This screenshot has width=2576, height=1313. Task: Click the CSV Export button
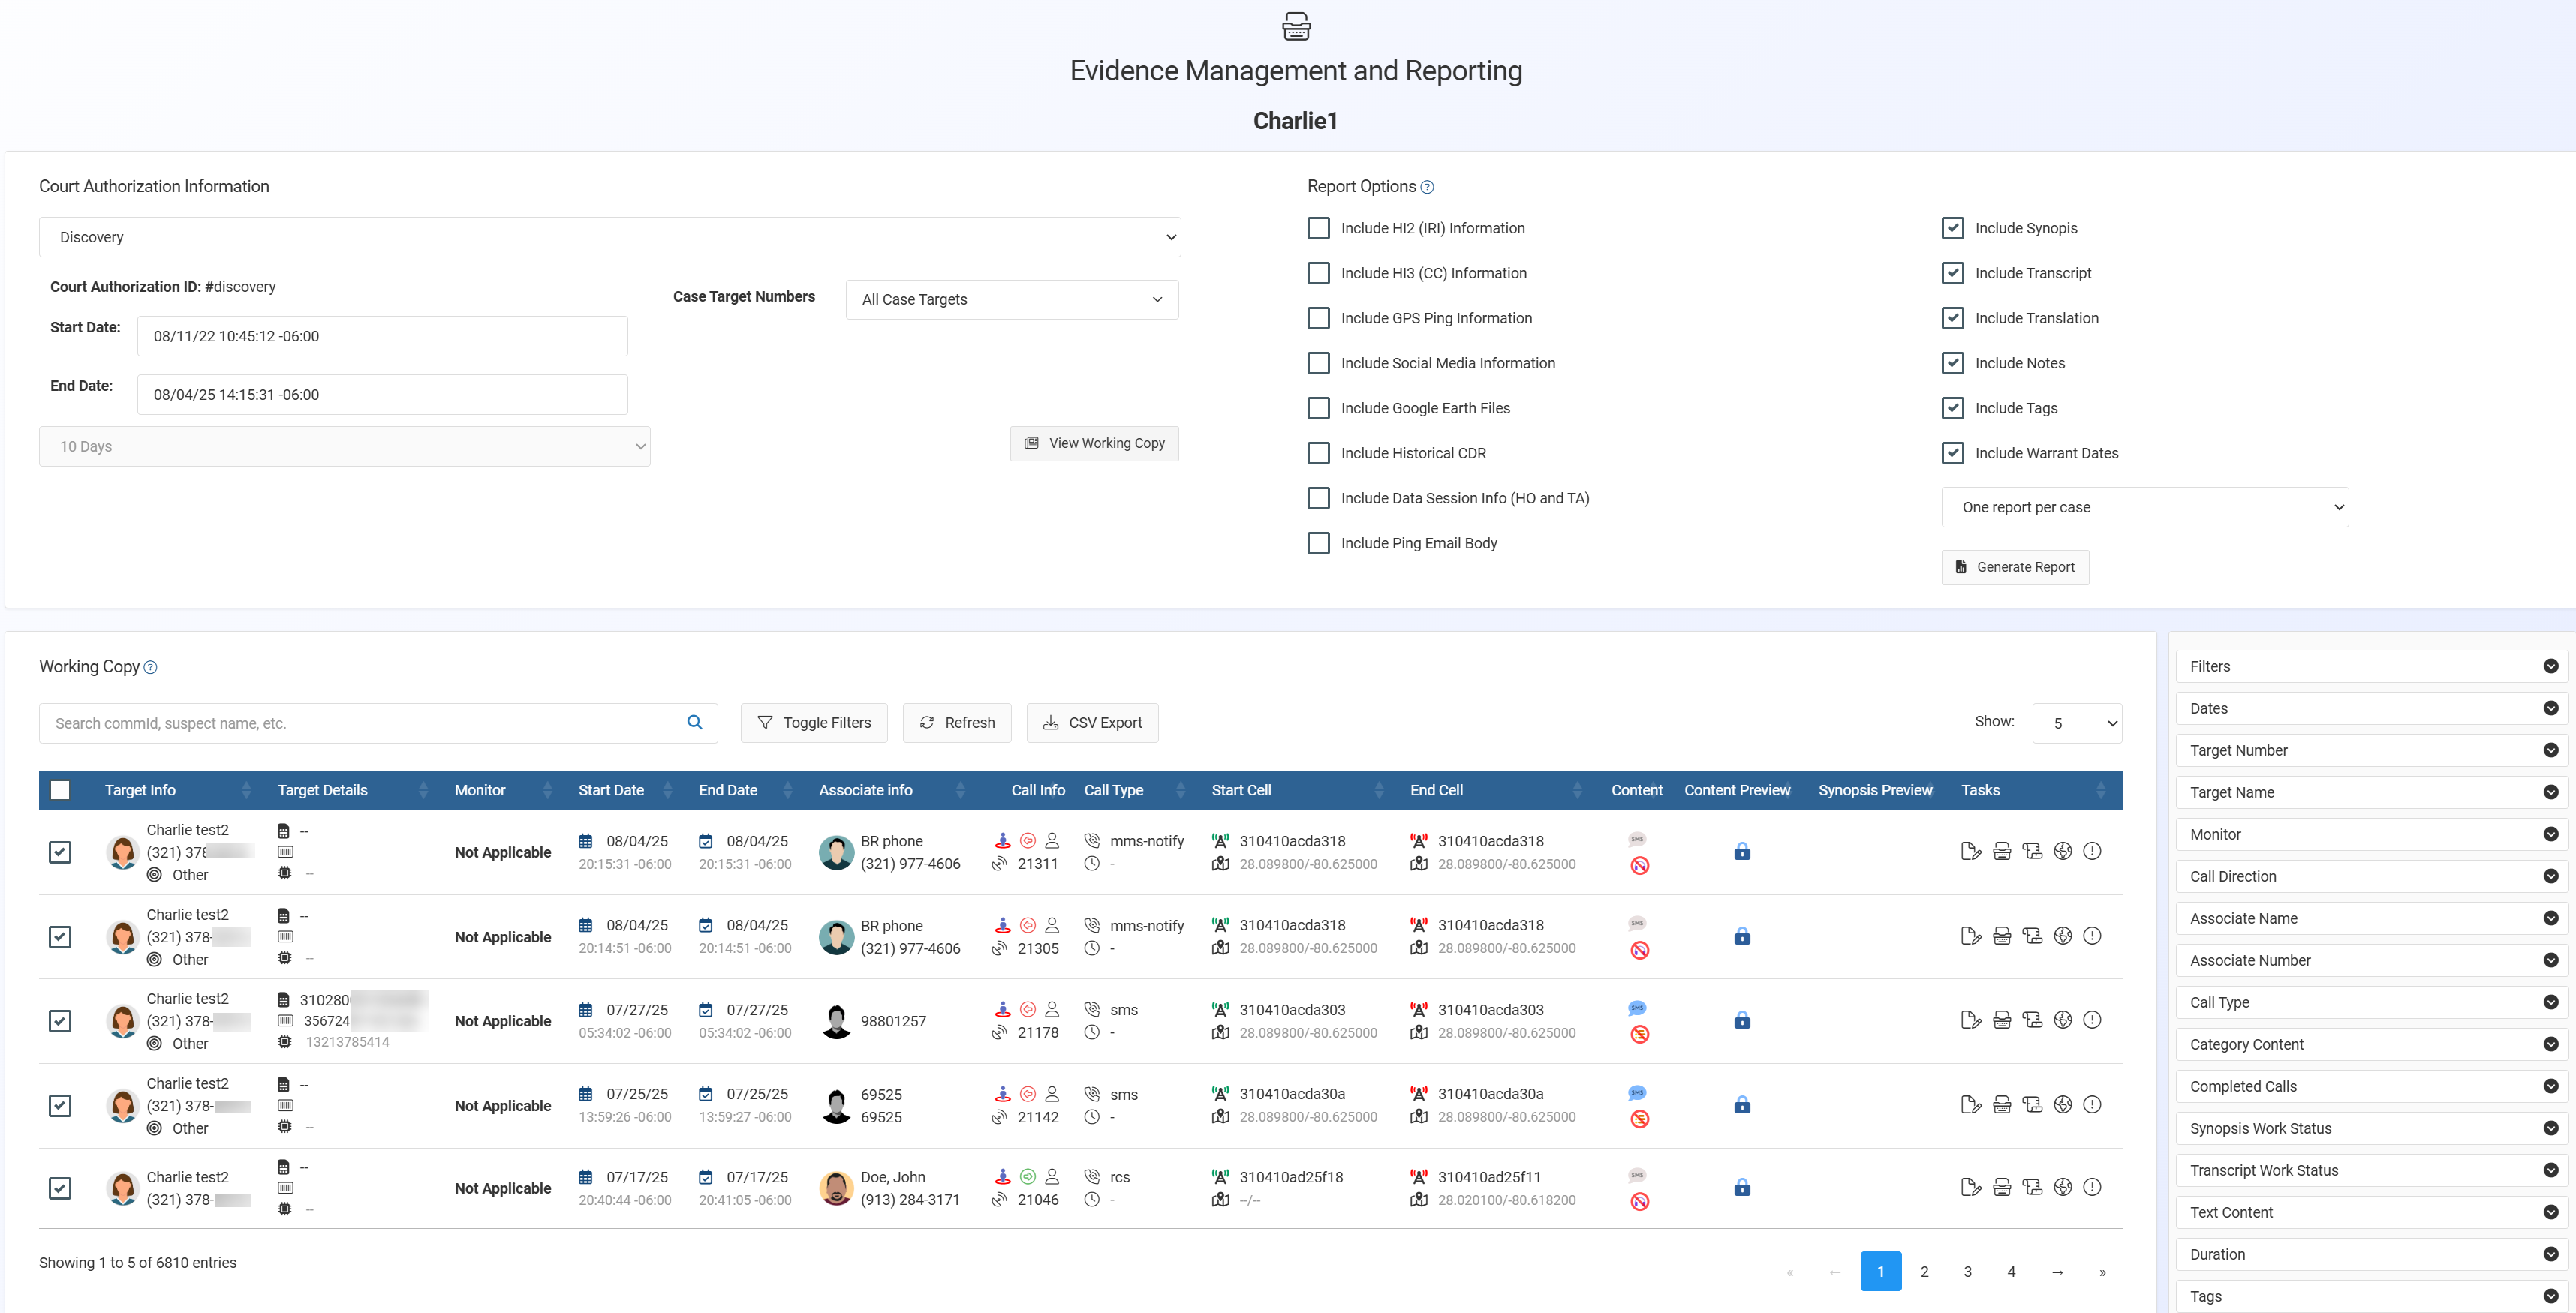click(1092, 723)
